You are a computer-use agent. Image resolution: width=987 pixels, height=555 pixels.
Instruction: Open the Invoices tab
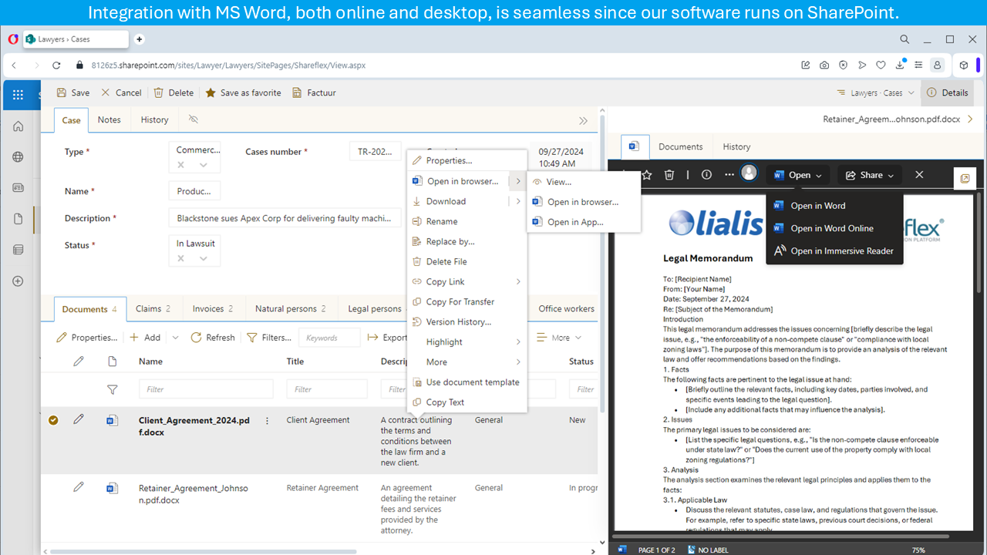tap(212, 308)
